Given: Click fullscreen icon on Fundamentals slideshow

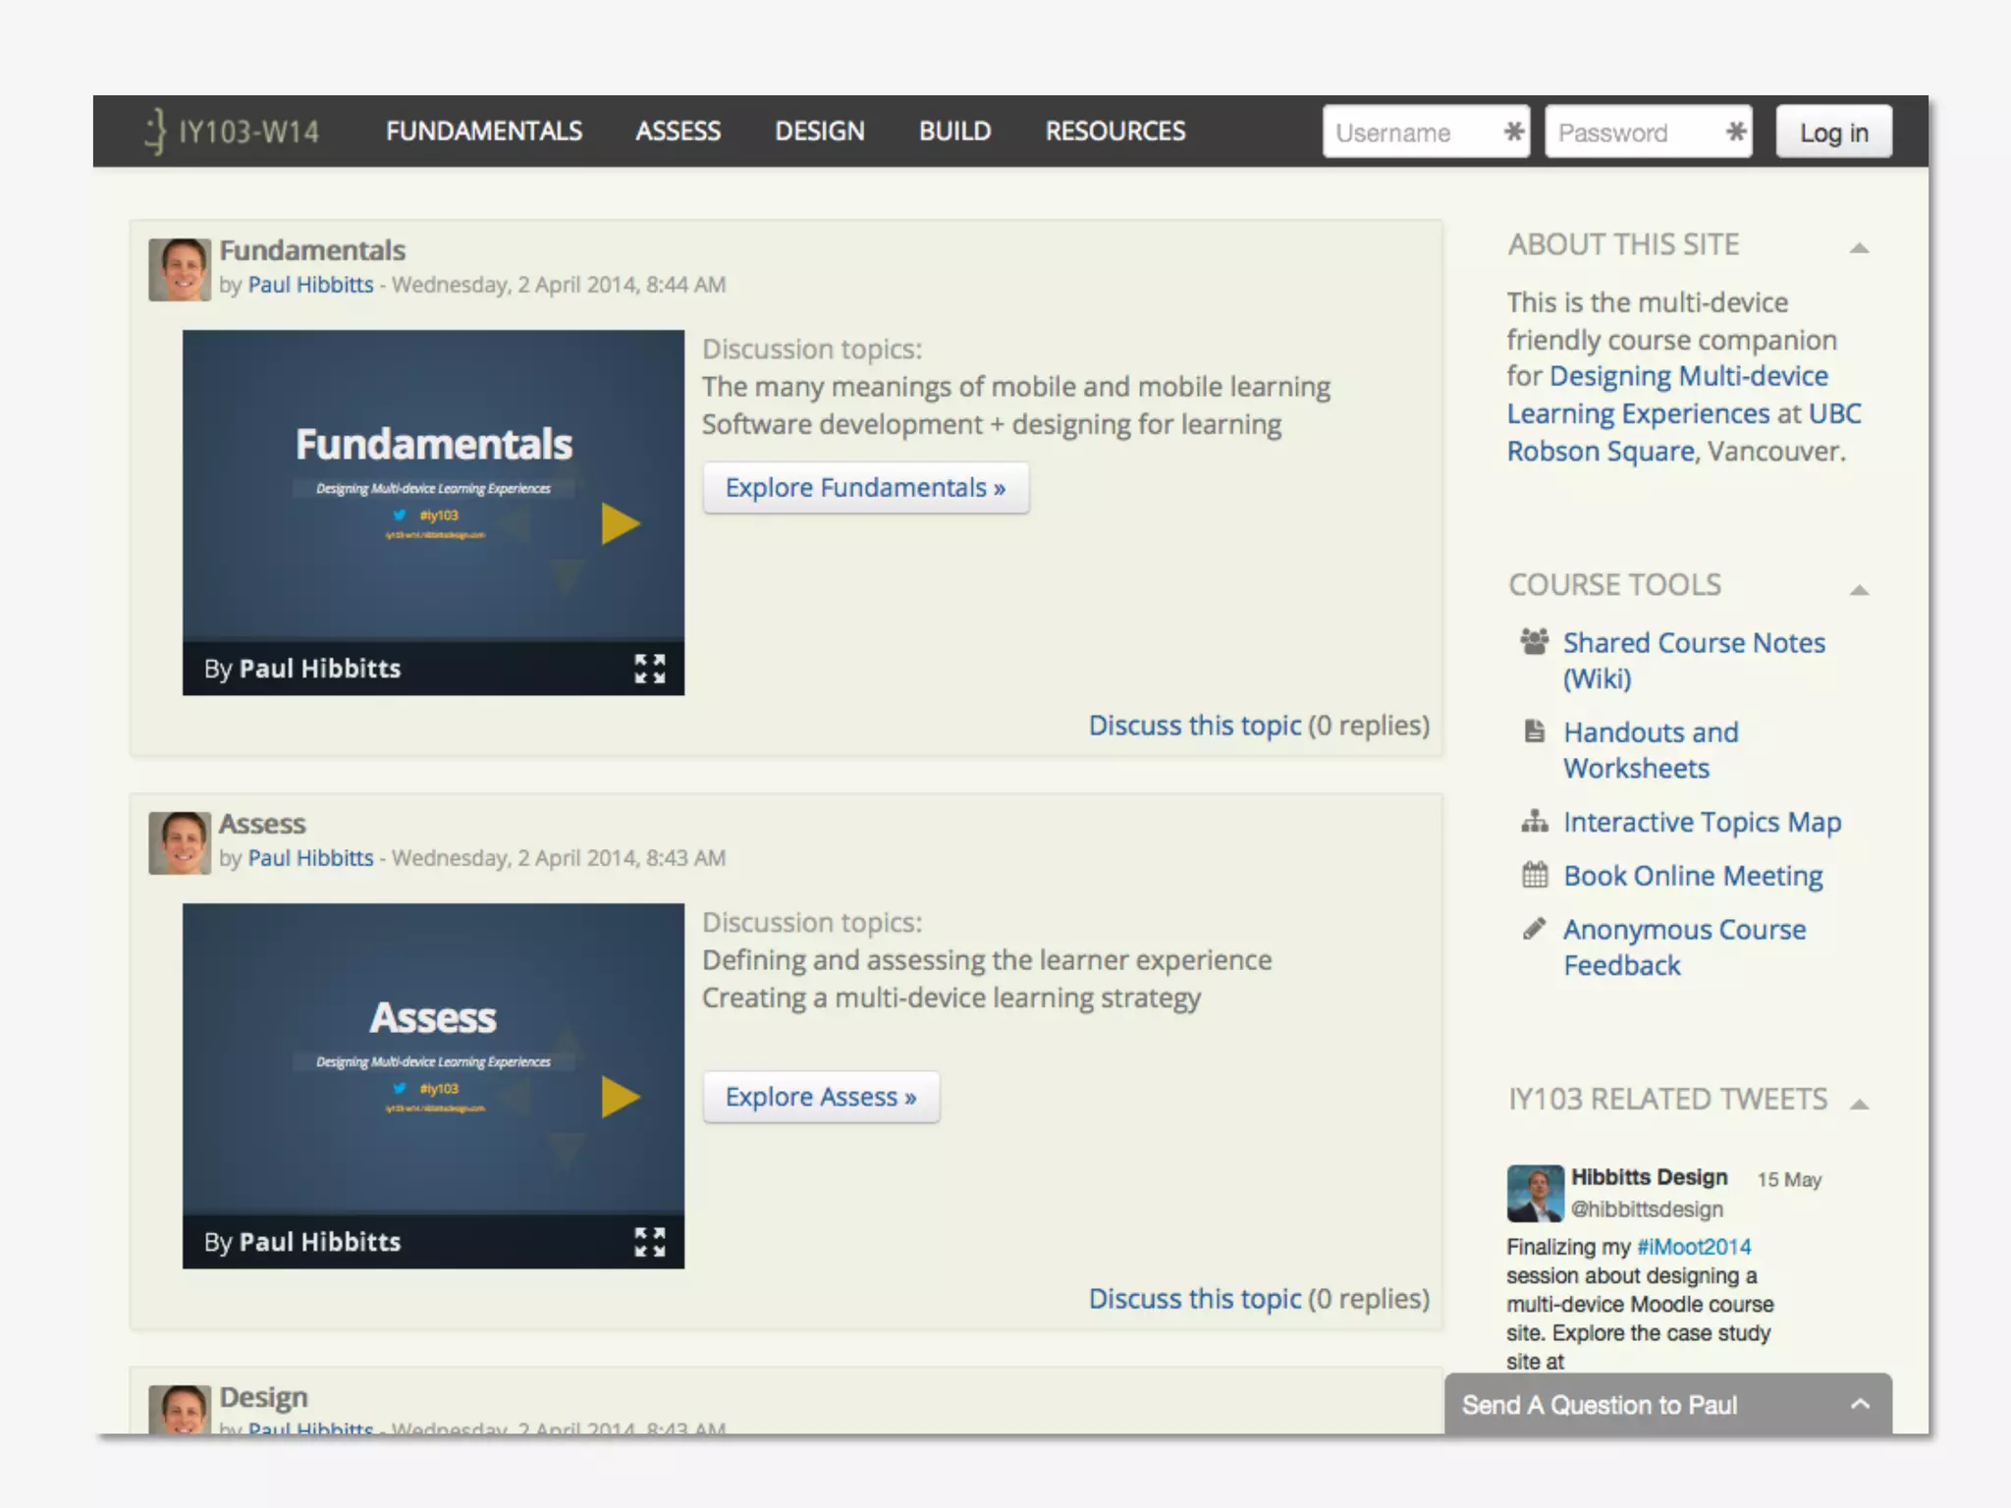Looking at the screenshot, I should pos(649,669).
